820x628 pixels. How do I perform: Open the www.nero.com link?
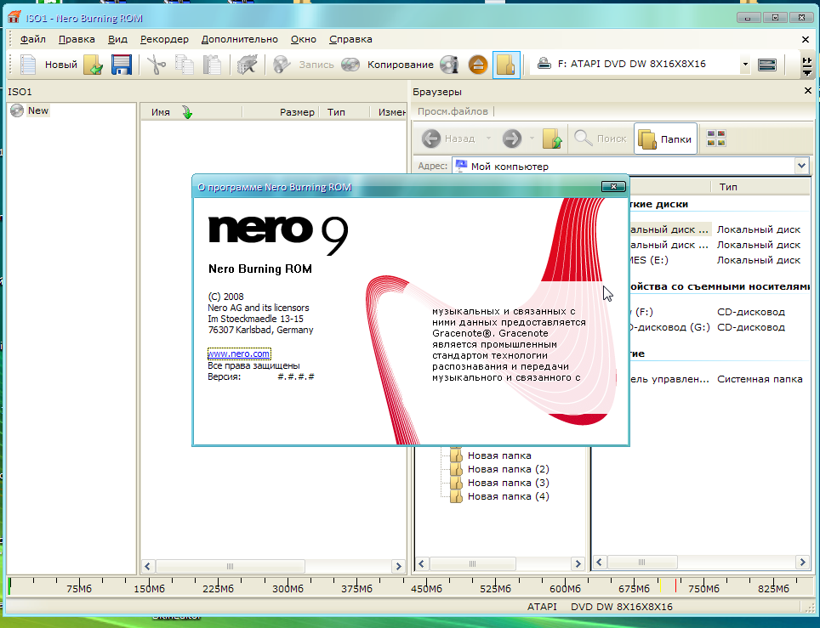click(239, 354)
